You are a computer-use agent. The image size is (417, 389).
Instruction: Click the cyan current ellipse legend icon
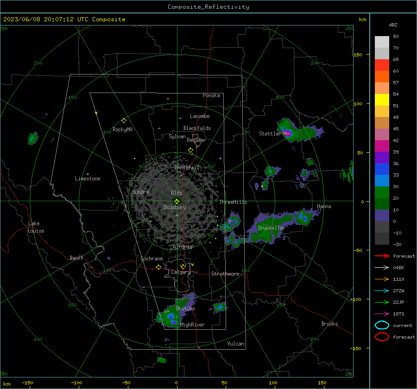pyautogui.click(x=382, y=325)
